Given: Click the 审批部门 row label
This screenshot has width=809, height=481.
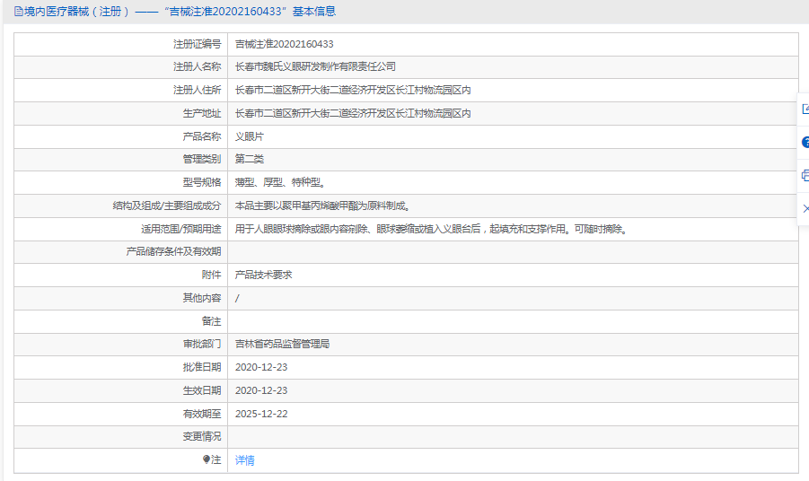Looking at the screenshot, I should pos(202,344).
